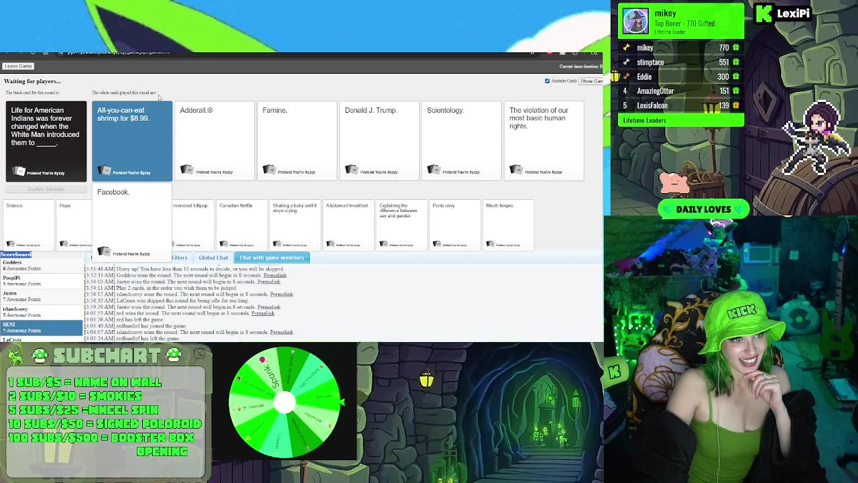
Task: Click the Leave Game button
Action: tap(18, 66)
